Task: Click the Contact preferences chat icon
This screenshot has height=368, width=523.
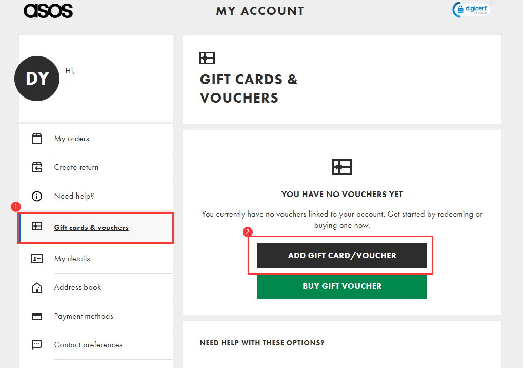Action: (x=37, y=345)
